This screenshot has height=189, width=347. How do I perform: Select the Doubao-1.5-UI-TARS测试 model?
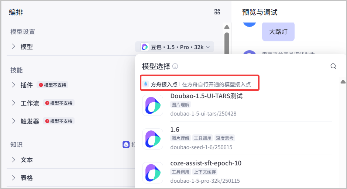[x=237, y=105]
